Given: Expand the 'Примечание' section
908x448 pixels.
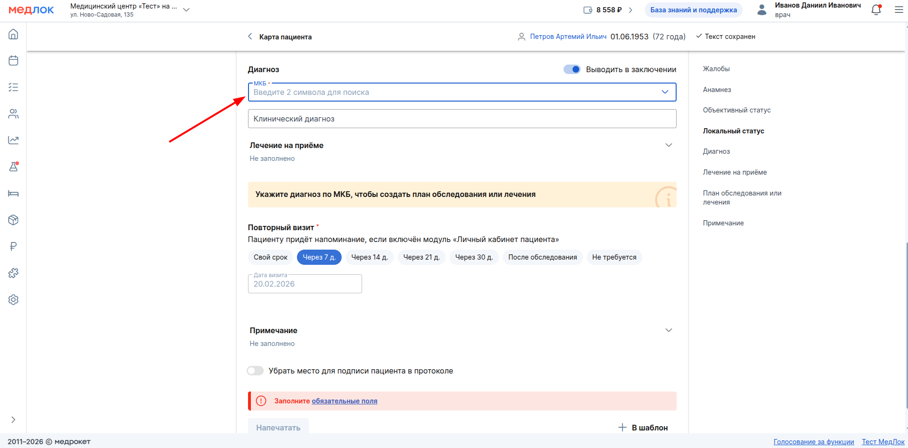Looking at the screenshot, I should [669, 330].
